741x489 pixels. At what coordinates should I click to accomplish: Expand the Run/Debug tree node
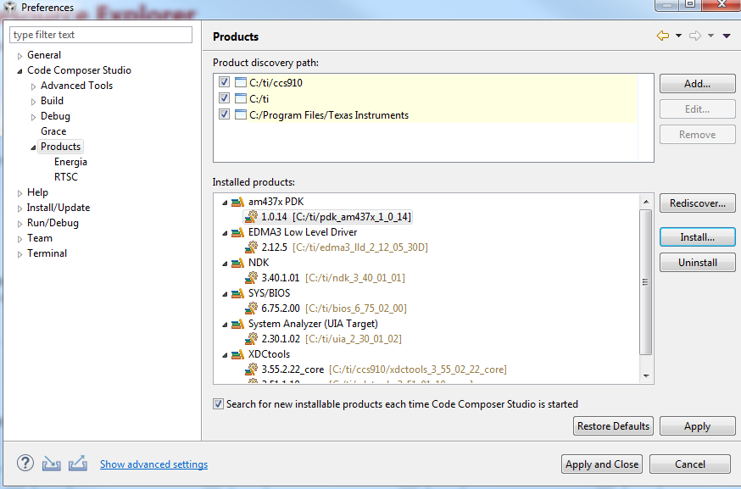[19, 224]
